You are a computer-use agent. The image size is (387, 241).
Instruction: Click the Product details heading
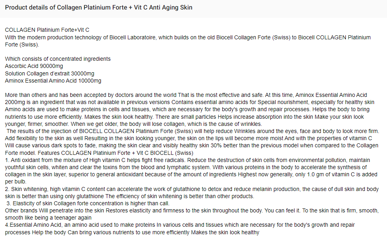pos(98,8)
